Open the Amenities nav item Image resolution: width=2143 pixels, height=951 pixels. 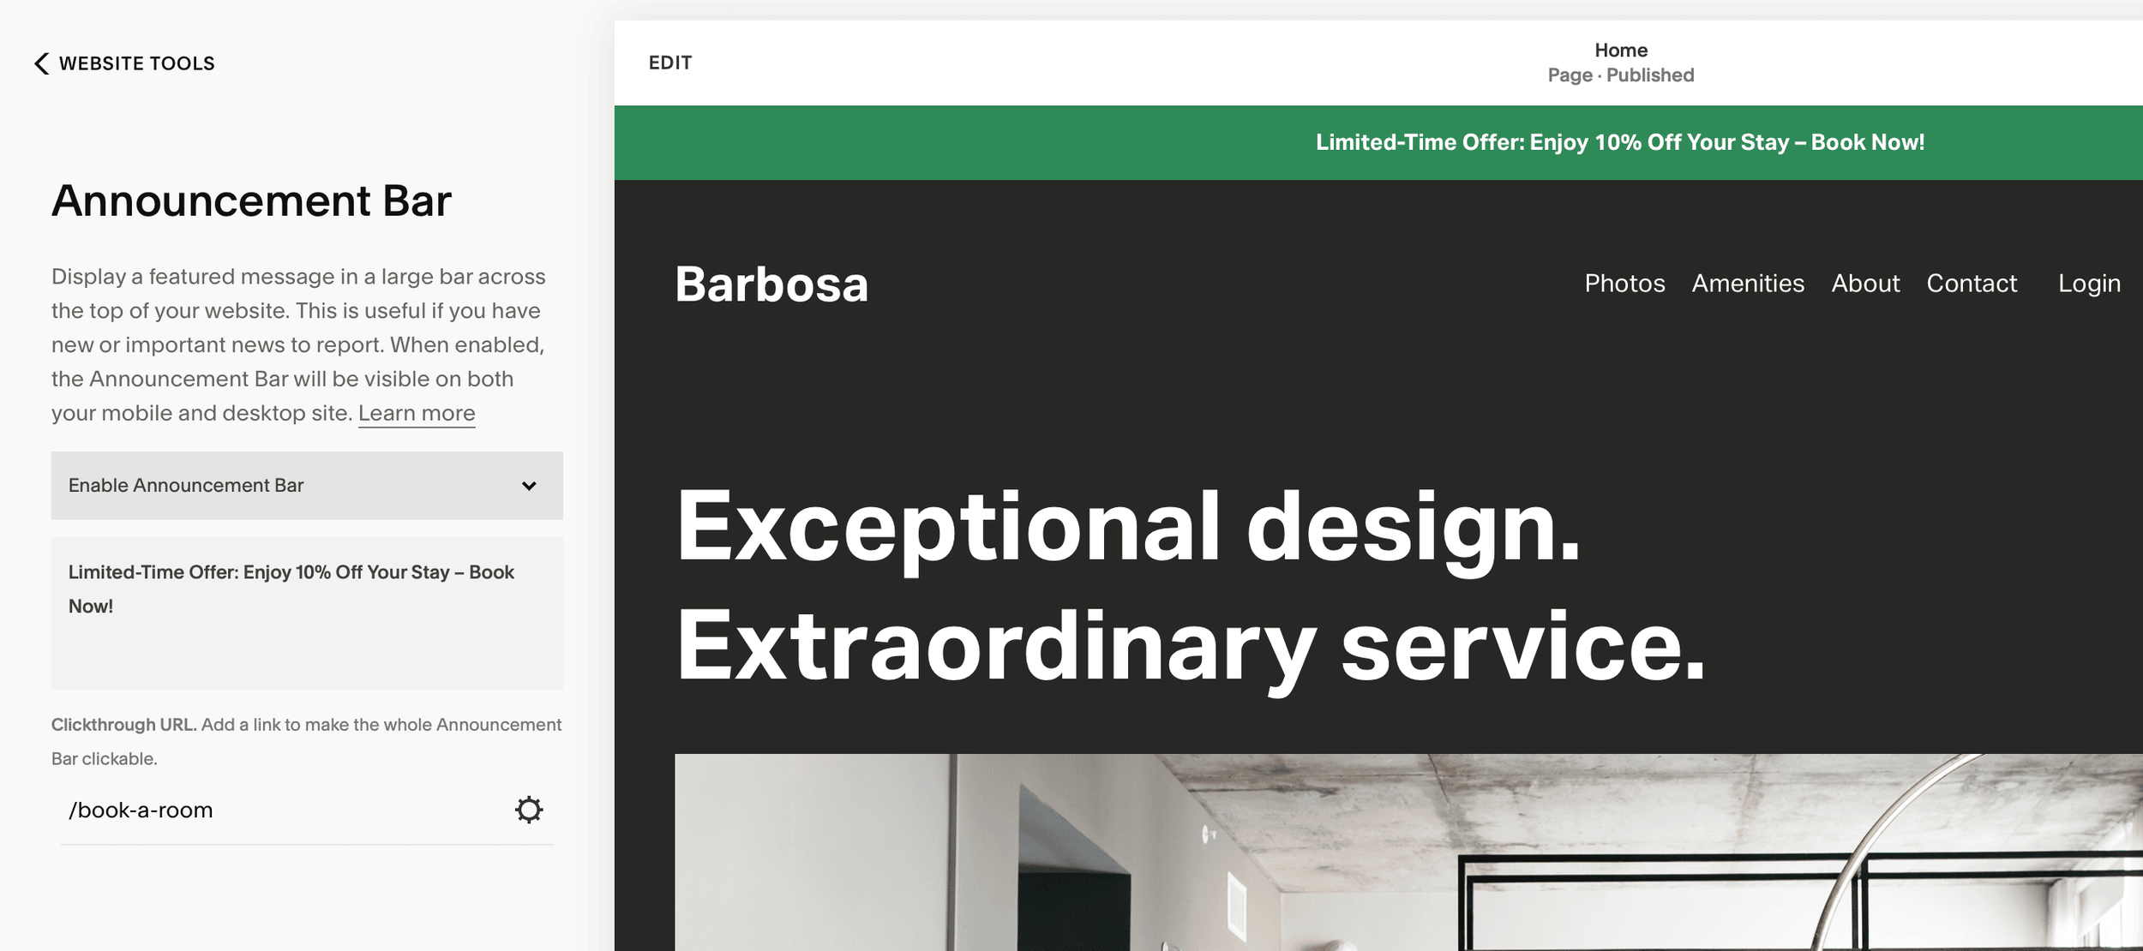[x=1748, y=284]
